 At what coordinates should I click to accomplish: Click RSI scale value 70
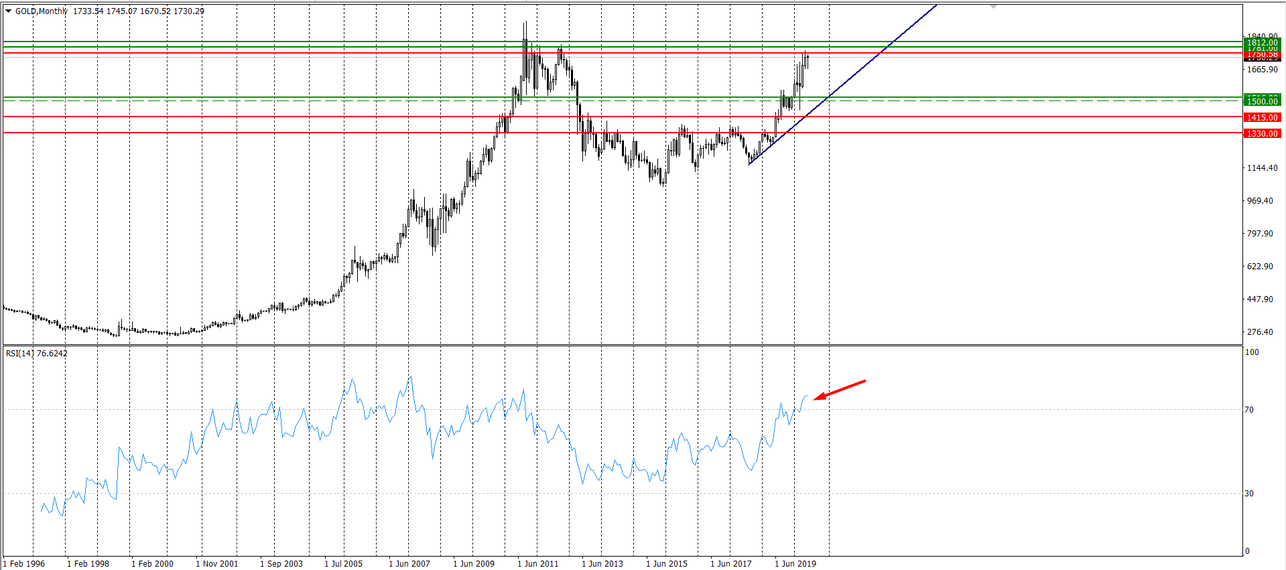(x=1248, y=409)
